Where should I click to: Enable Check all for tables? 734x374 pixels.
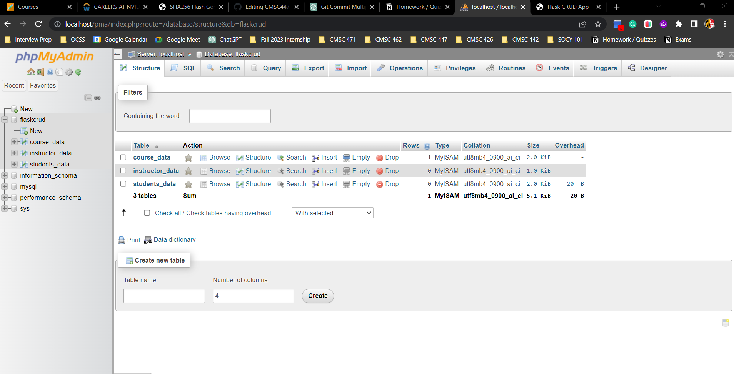(147, 213)
